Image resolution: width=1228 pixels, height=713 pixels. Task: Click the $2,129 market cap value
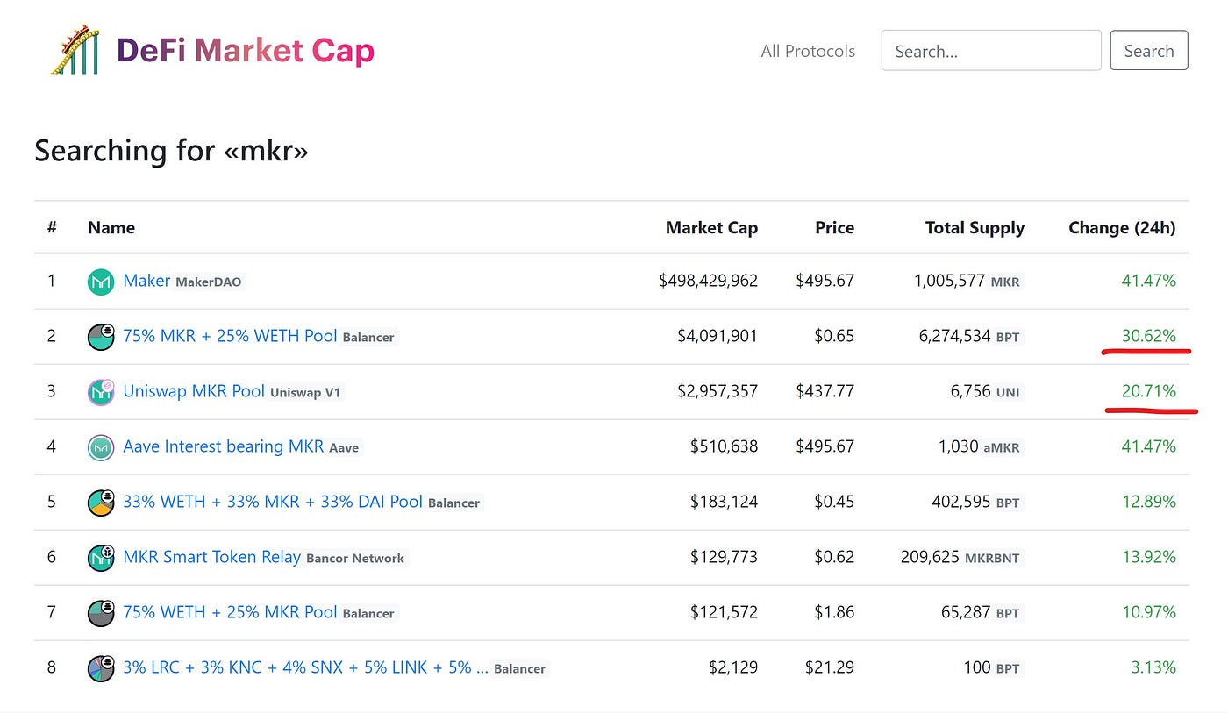(733, 668)
